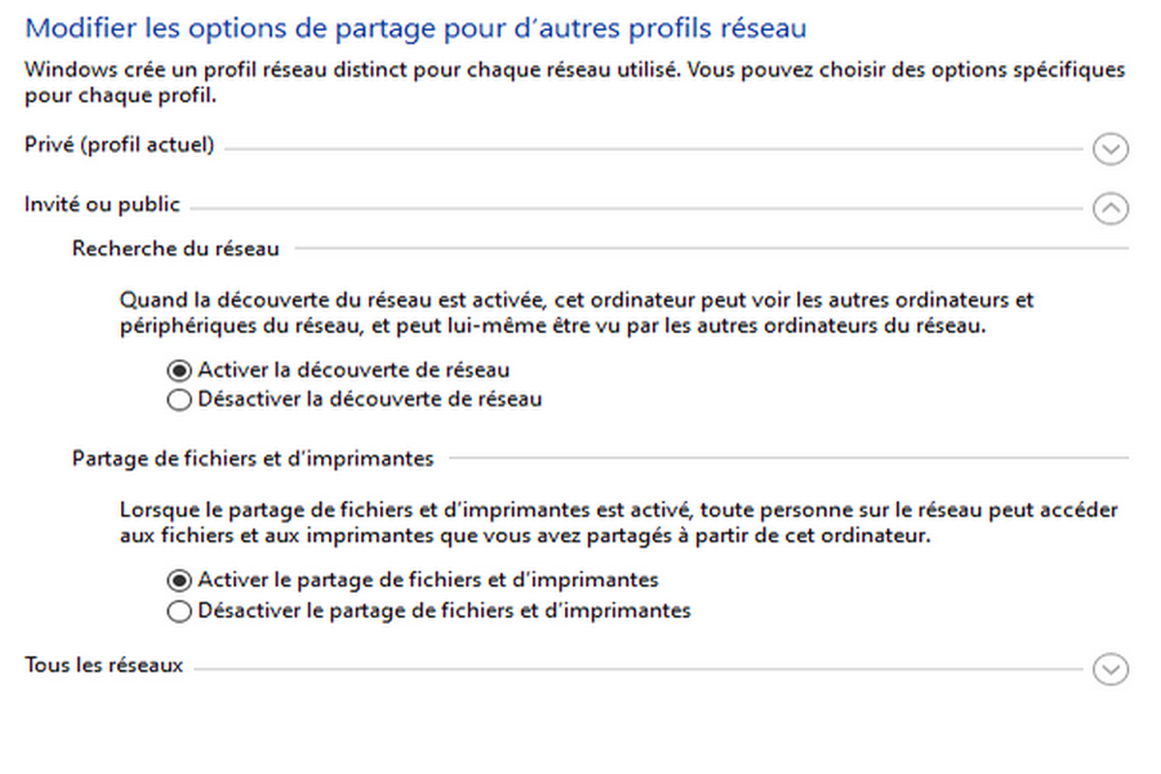Click the Tous les réseaux section label
Viewport: 1161px width, 774px height.
[104, 666]
